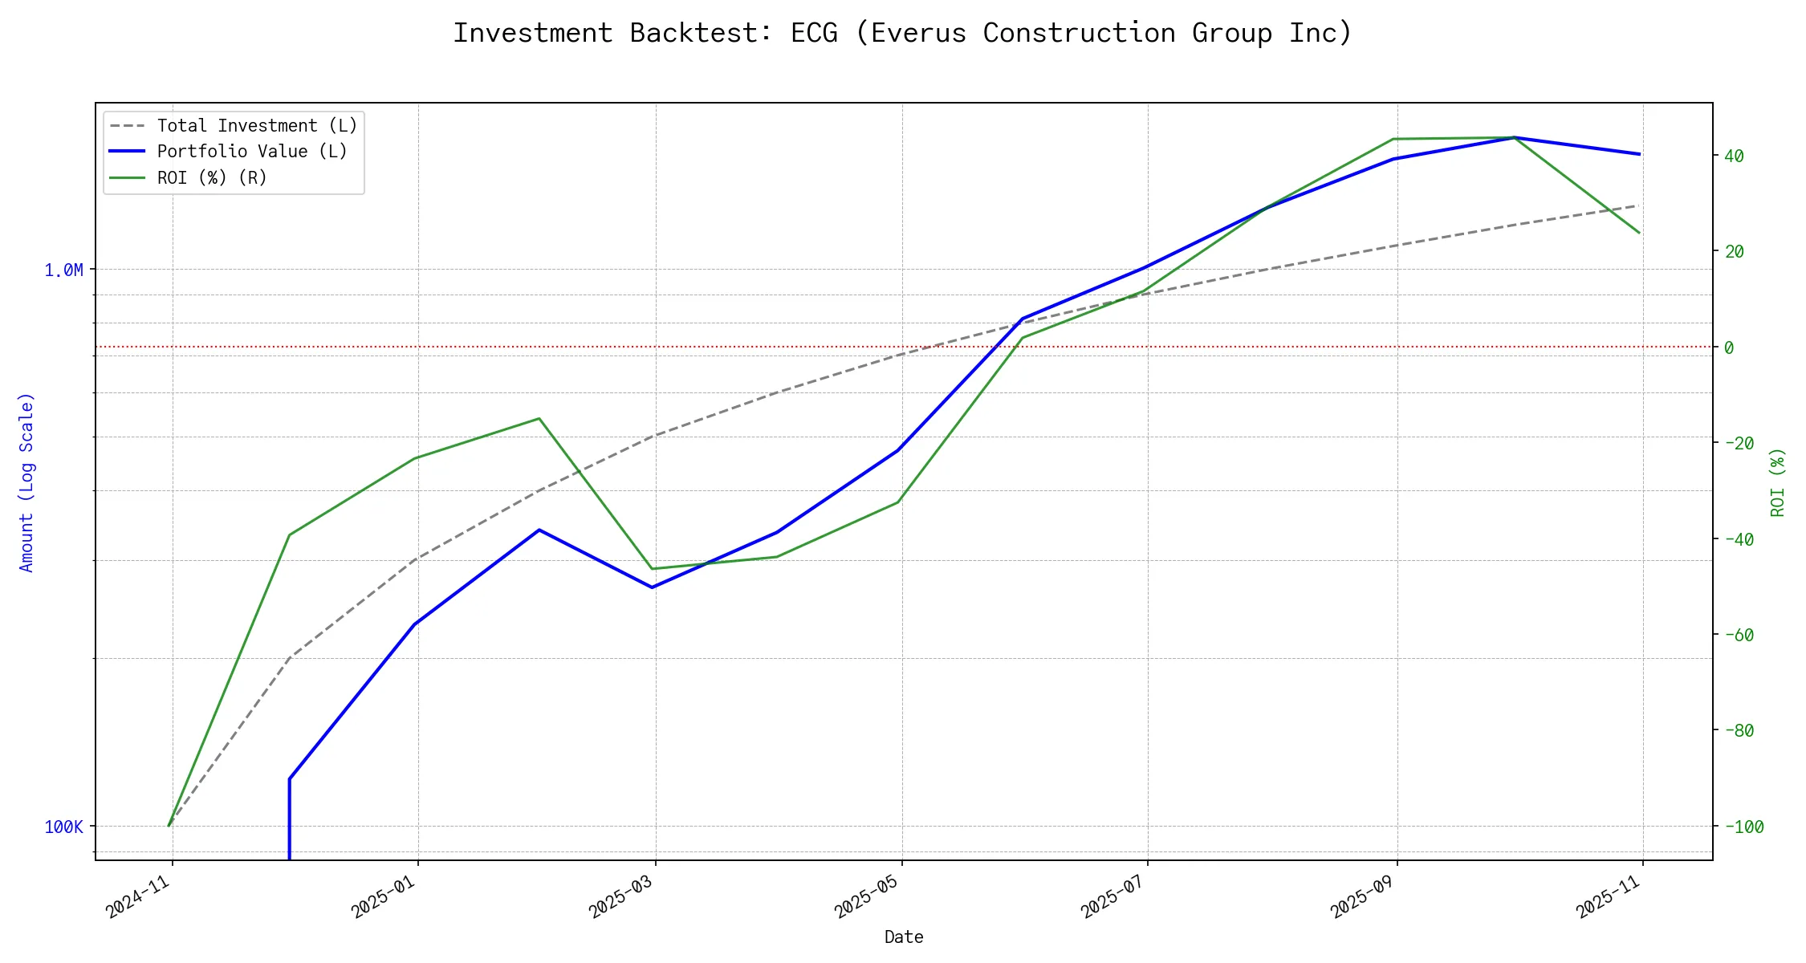Click the green legend line sample

coord(127,177)
